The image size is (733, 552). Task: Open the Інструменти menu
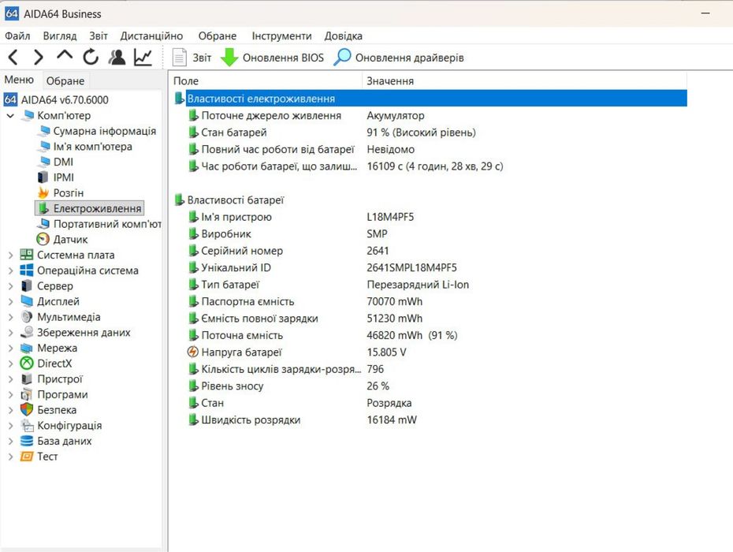pyautogui.click(x=281, y=36)
